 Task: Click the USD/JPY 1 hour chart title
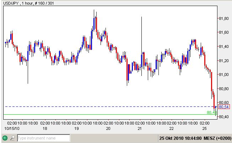point(28,3)
